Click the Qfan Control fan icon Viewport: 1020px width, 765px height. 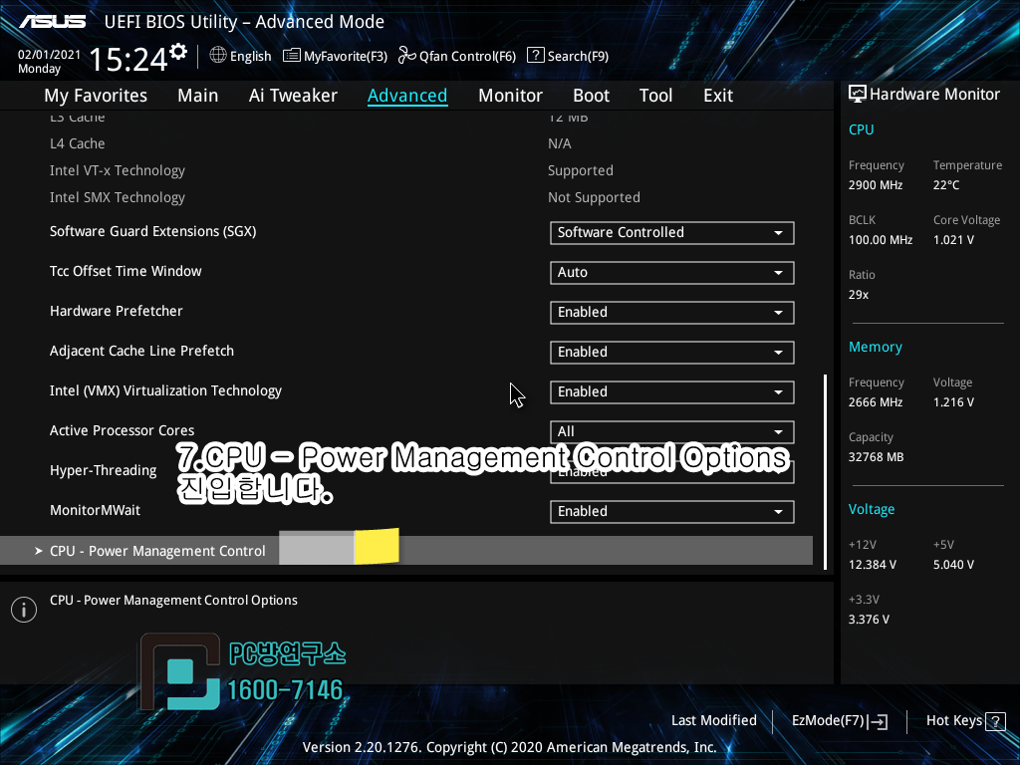(407, 56)
